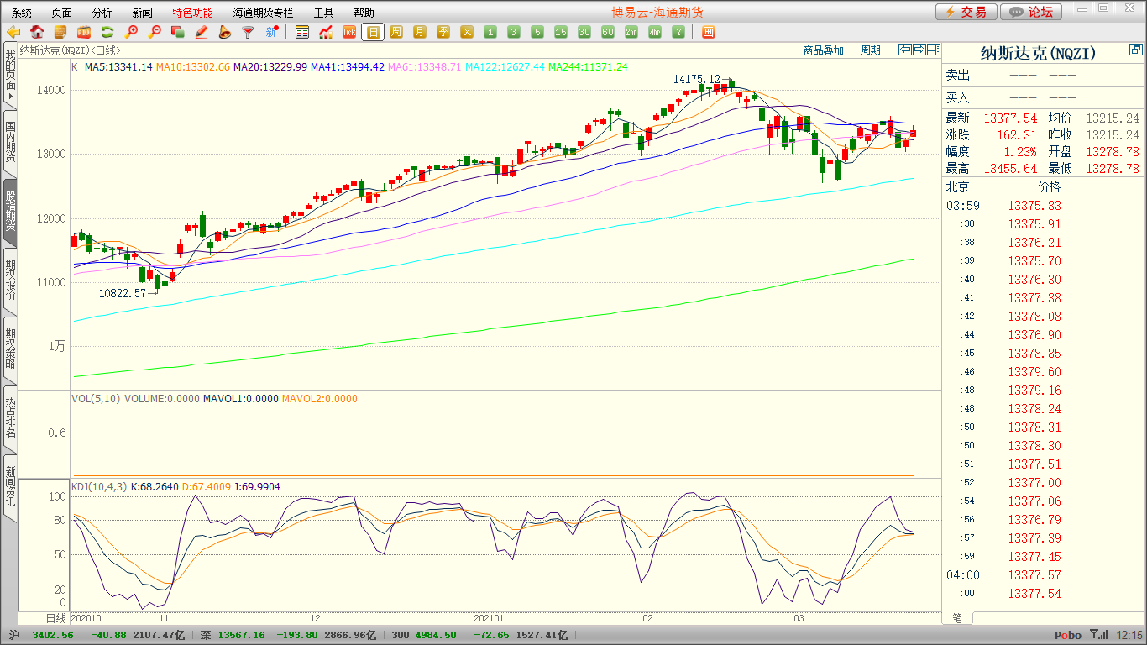Open the quote list table icon
The height and width of the screenshot is (645, 1147).
coord(302,32)
